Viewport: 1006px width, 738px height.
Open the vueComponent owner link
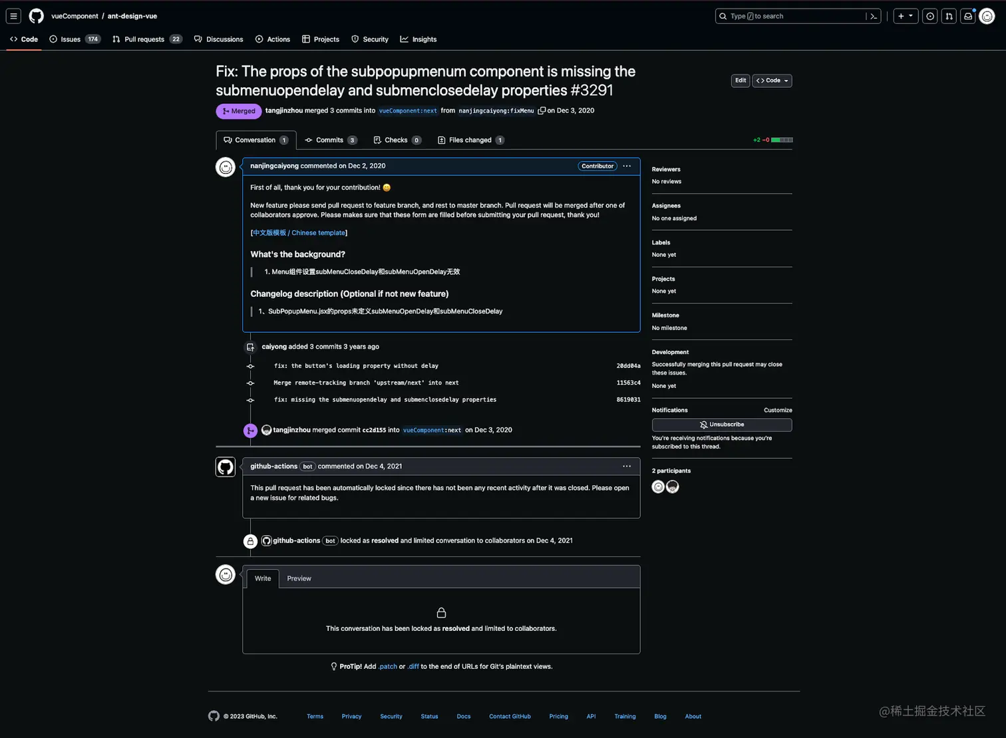pyautogui.click(x=75, y=16)
